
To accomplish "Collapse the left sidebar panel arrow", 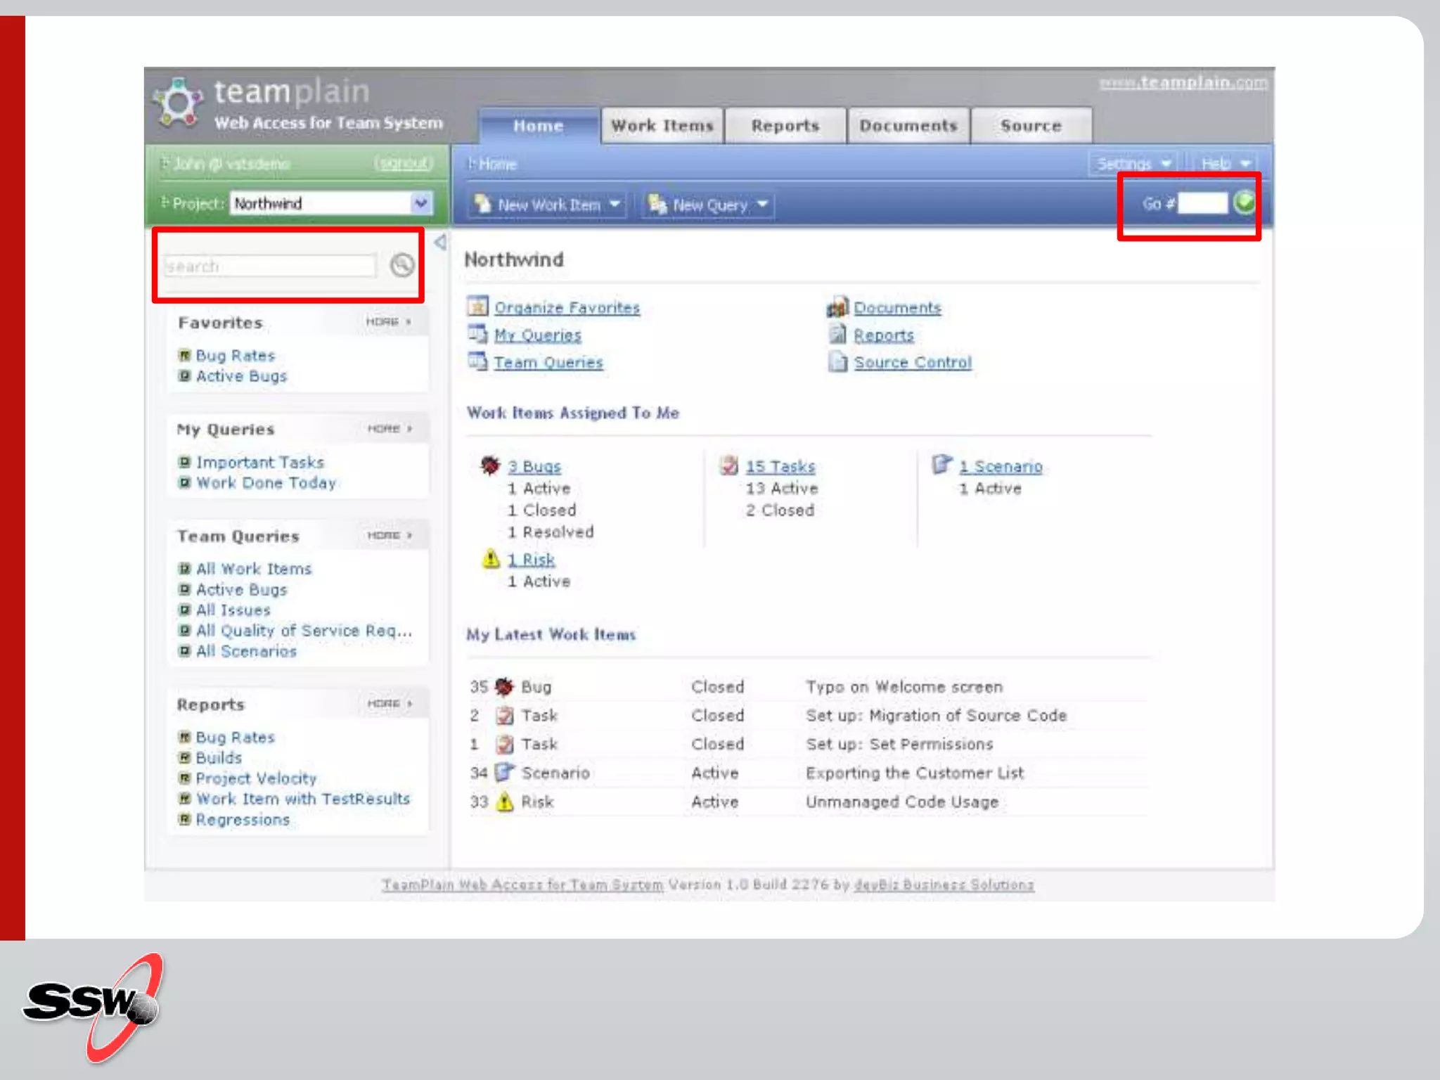I will tap(440, 243).
